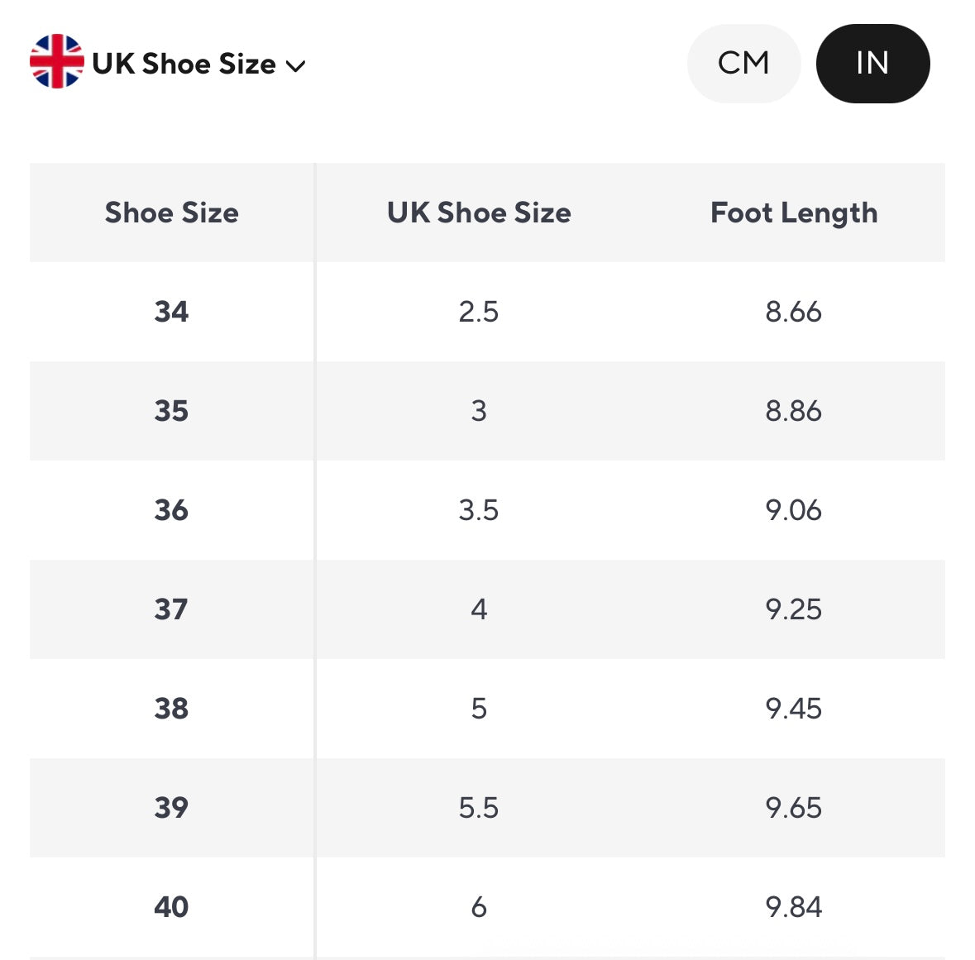Click the Foot Length column header

(x=794, y=213)
